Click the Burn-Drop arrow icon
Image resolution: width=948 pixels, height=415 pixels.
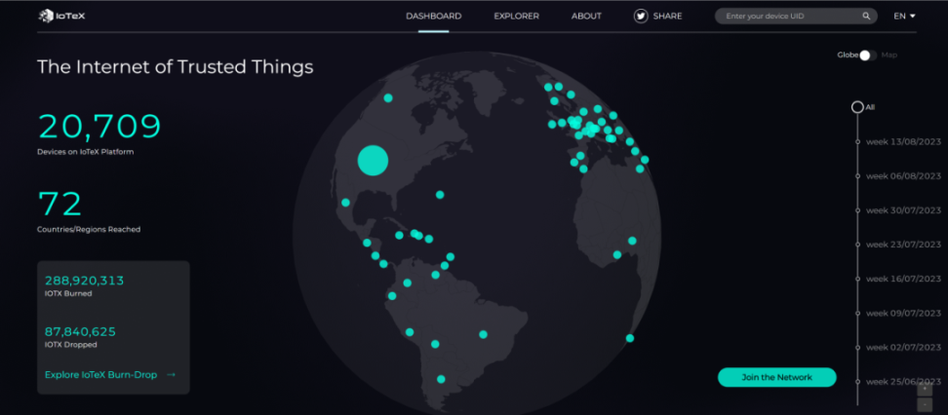pyautogui.click(x=171, y=375)
